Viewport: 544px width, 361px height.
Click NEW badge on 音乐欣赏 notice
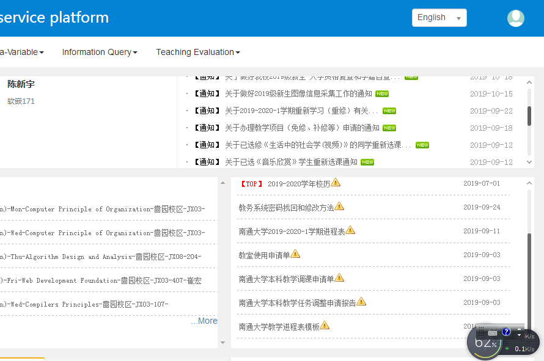pyautogui.click(x=367, y=162)
